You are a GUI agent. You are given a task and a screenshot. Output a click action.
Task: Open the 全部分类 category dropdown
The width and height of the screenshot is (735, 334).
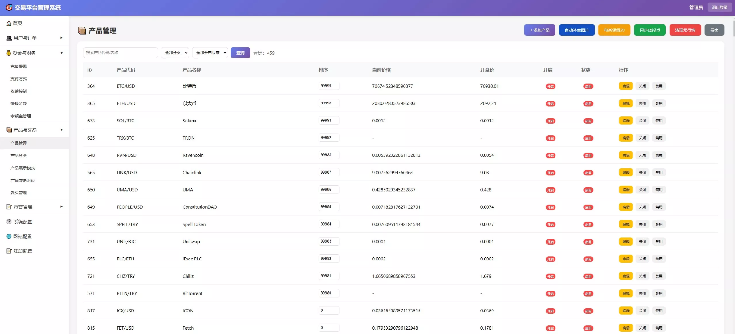(175, 53)
